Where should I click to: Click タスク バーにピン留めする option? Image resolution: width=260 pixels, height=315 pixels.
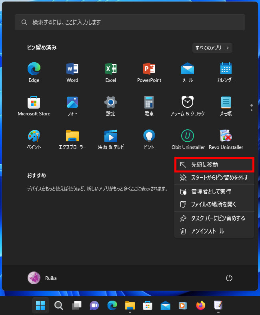click(214, 218)
